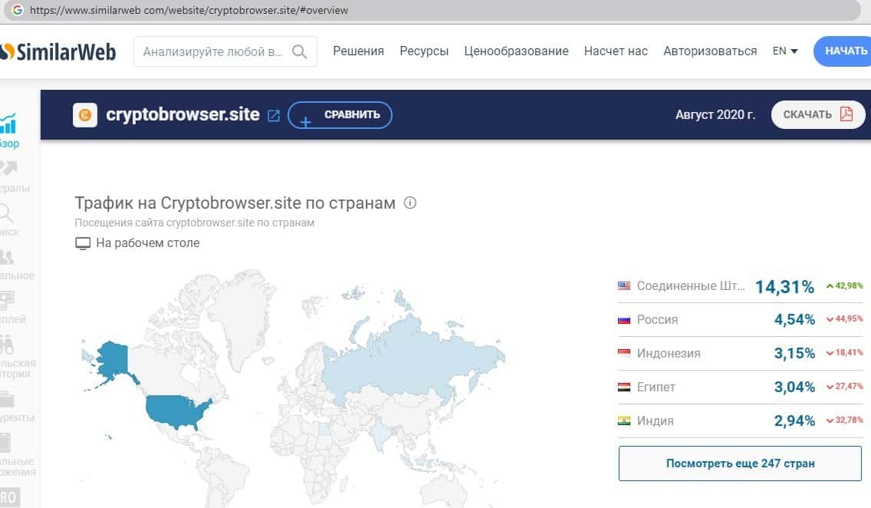This screenshot has width=871, height=508.
Task: Click the 3,04% traffic share value
Action: click(794, 388)
